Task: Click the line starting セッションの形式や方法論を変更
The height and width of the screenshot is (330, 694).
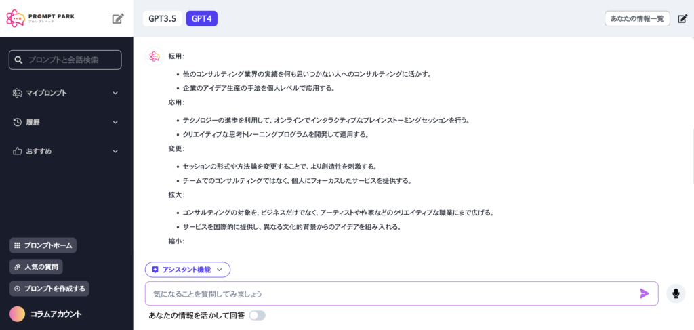Action: pos(280,167)
